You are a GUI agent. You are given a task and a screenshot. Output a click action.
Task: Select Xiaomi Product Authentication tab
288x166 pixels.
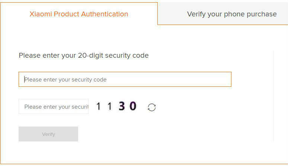79,14
